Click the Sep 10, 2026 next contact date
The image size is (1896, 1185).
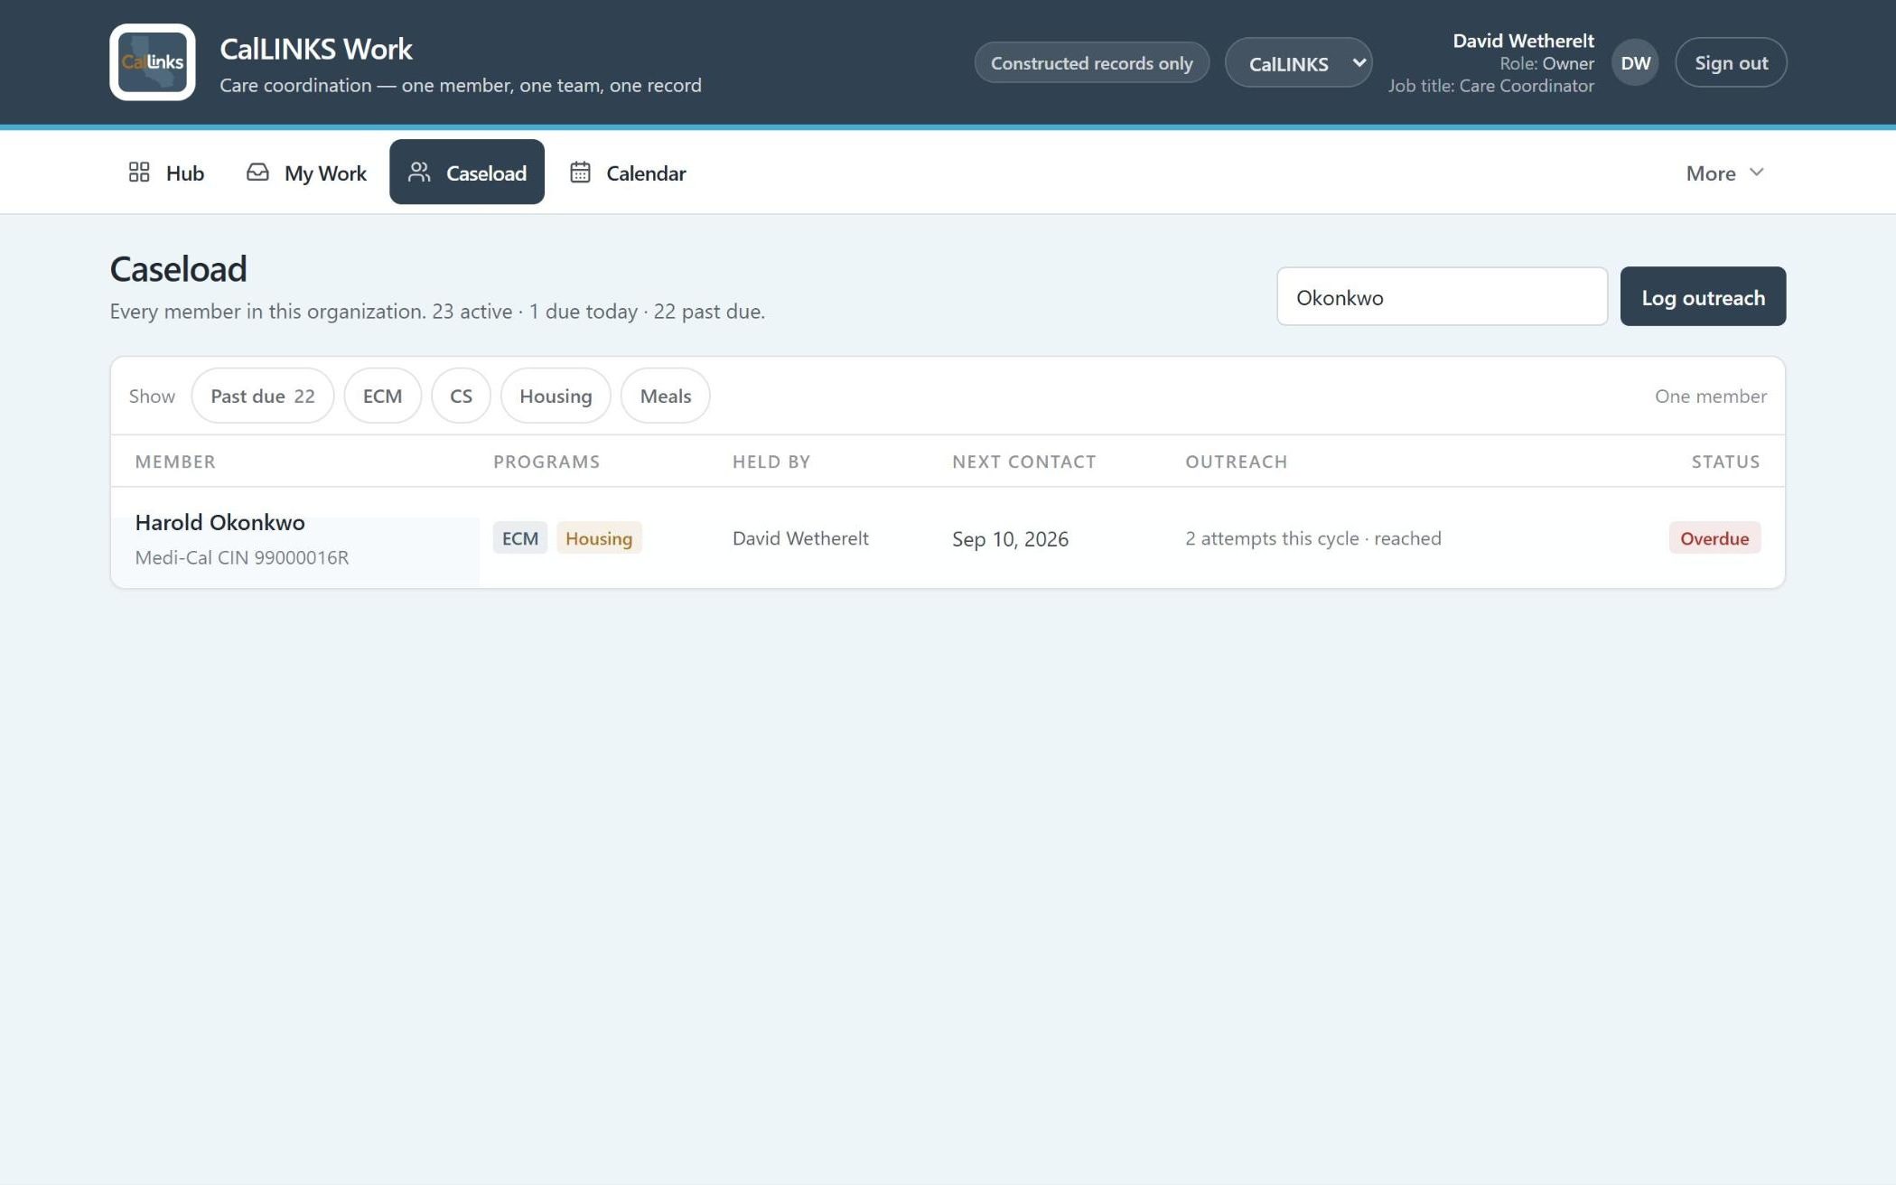(1010, 538)
